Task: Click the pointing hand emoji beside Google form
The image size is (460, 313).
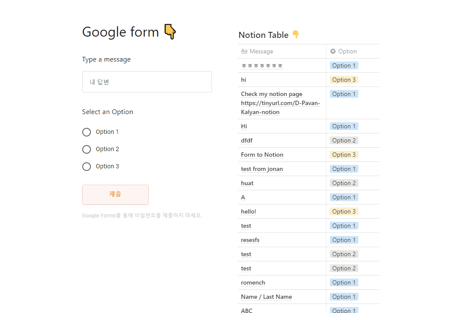Action: point(170,32)
